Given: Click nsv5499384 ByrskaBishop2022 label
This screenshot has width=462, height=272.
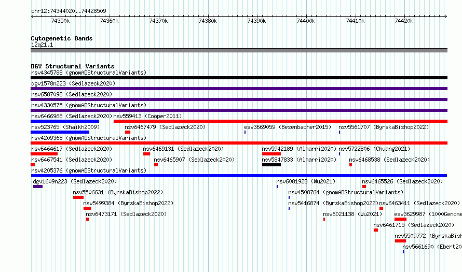Looking at the screenshot, I should [128, 203].
